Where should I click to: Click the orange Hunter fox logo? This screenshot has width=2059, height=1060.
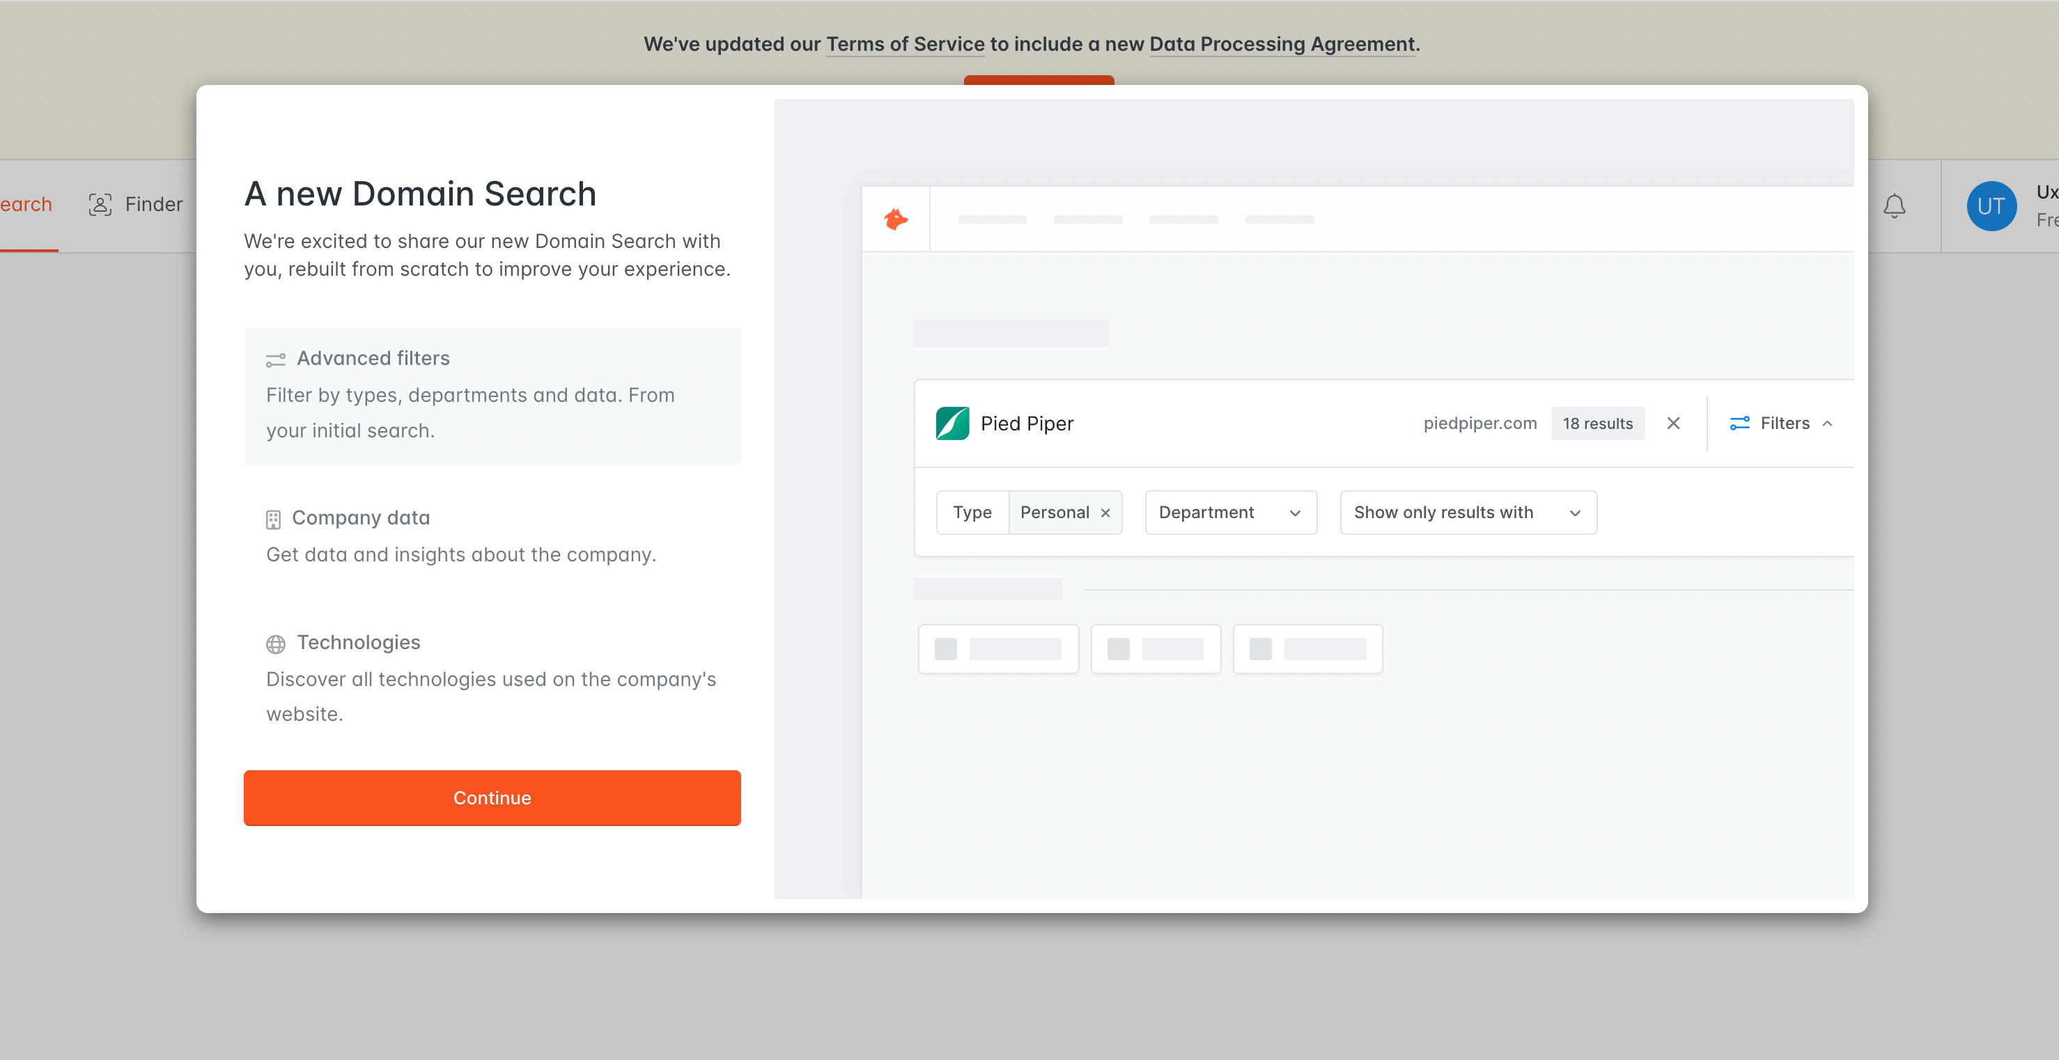[896, 219]
